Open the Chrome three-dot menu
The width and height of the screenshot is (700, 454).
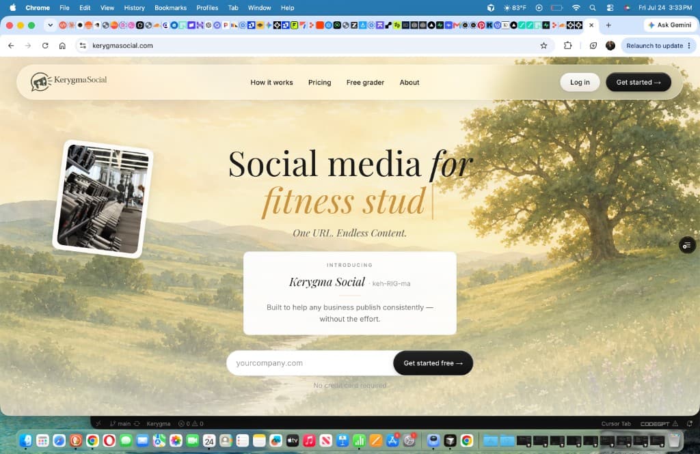tap(689, 46)
